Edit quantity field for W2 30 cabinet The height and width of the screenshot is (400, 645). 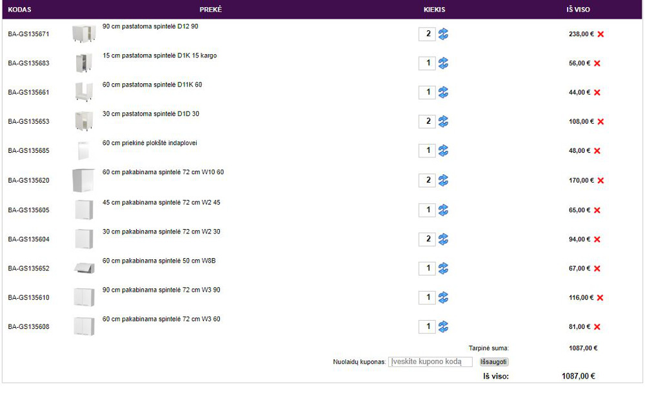point(427,239)
